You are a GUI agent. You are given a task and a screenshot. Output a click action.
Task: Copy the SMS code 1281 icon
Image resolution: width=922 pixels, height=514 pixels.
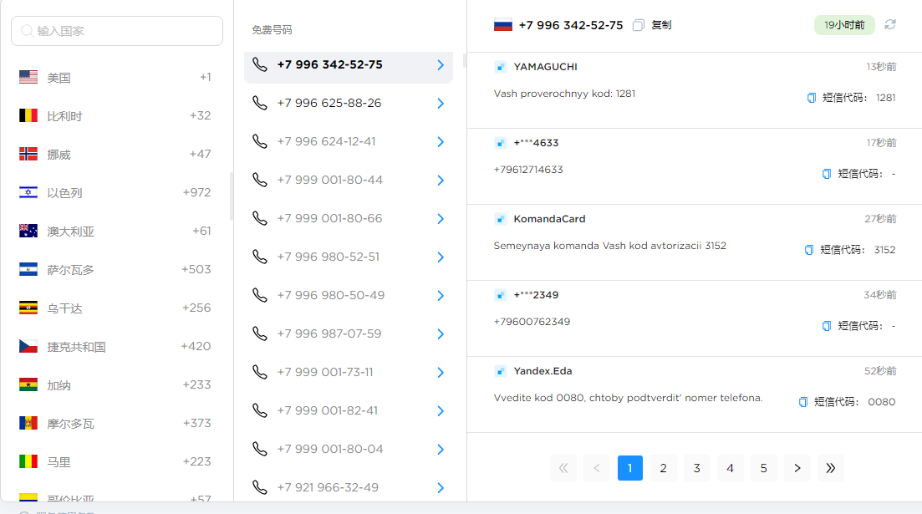[x=812, y=98]
